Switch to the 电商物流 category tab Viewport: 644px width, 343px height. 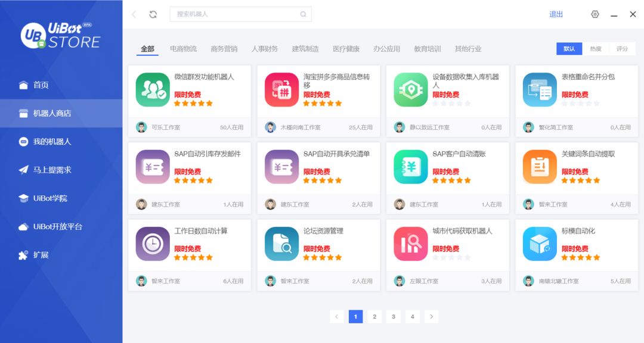point(183,49)
